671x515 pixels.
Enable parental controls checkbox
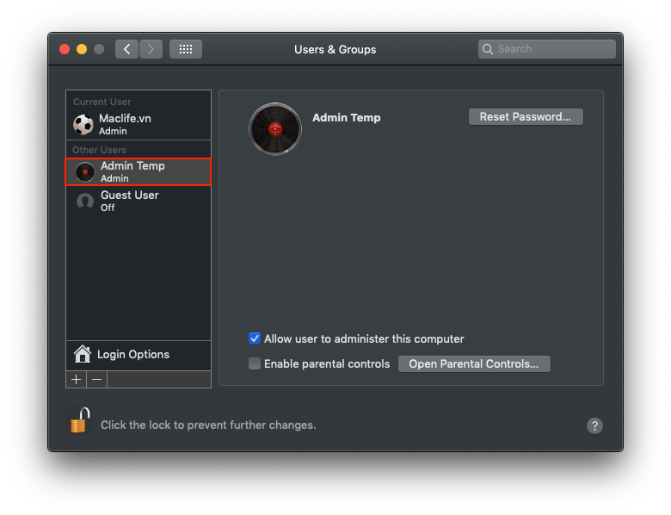click(x=255, y=363)
